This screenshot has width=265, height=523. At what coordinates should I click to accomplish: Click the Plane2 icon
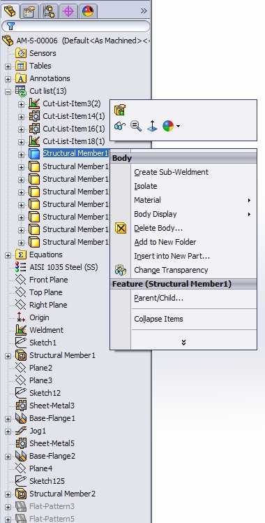(x=21, y=368)
